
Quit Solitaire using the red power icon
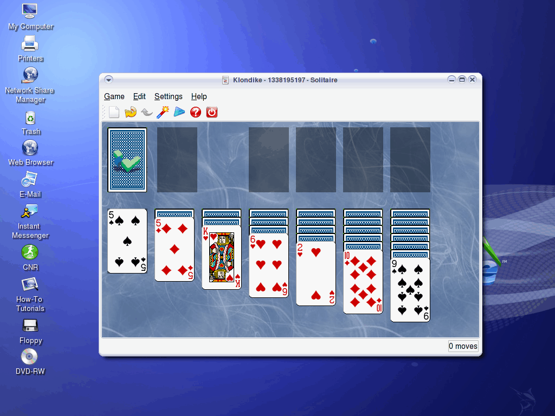[212, 112]
